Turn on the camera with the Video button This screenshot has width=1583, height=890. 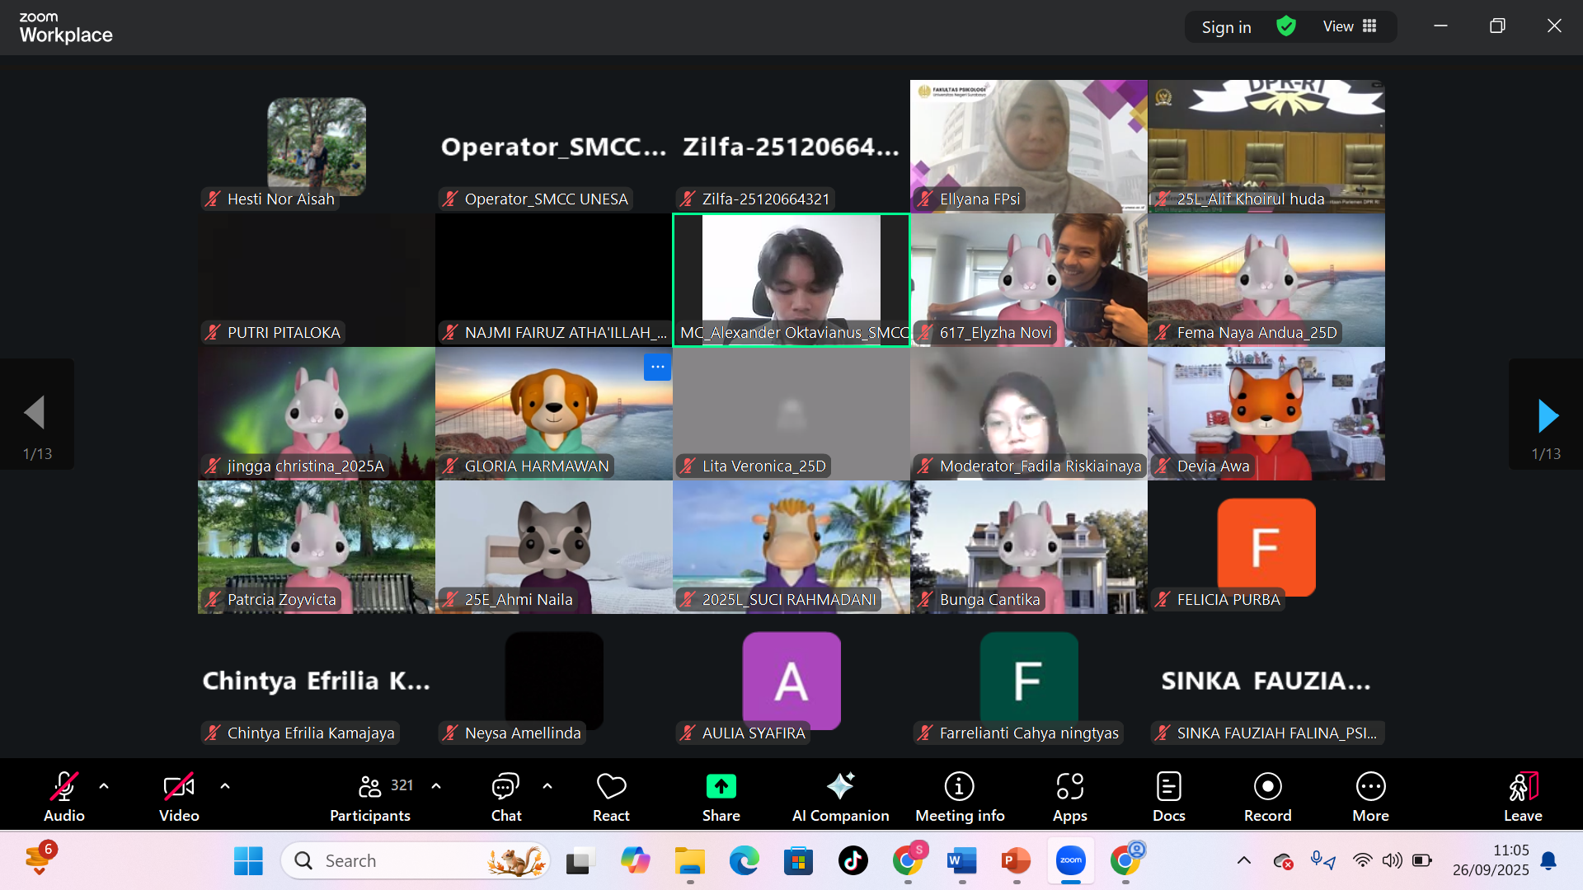179,796
